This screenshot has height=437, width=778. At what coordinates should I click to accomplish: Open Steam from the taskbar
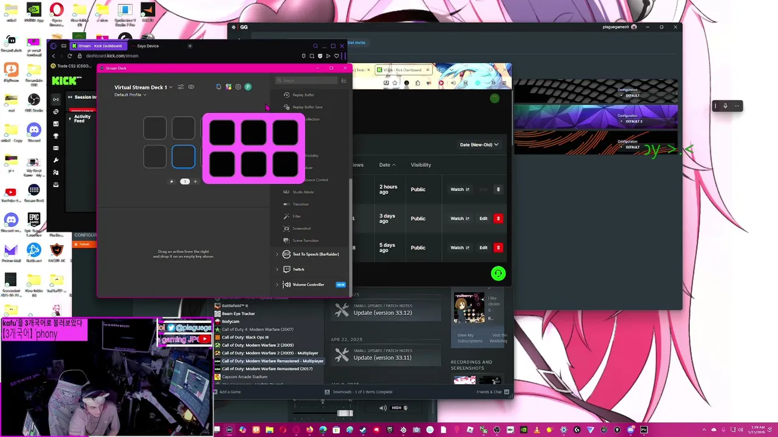[363, 430]
